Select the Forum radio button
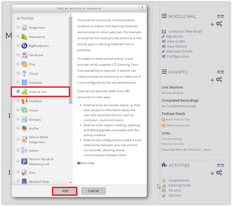232x206 pixels. [18, 110]
